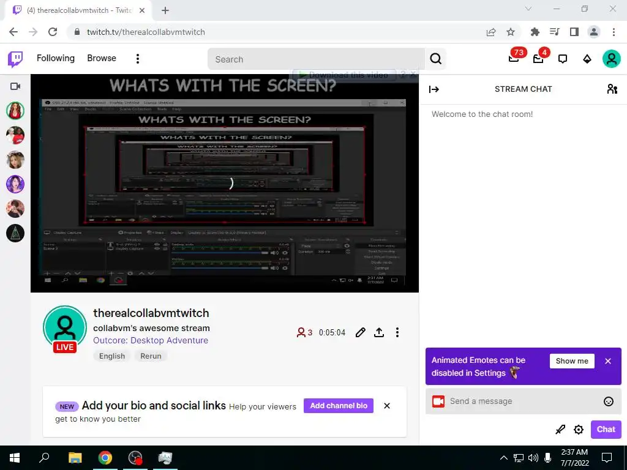The image size is (627, 470).
Task: Open Chrome profile icon
Action: point(594,32)
